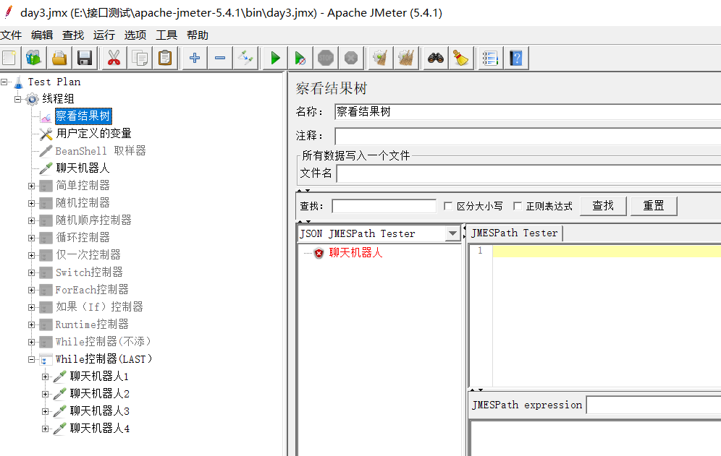
Task: Click the JMESPath expression input field
Action: coord(654,405)
